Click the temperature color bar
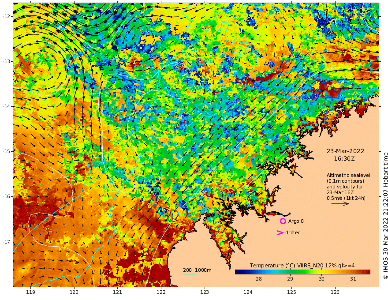388x300 pixels. point(302,272)
